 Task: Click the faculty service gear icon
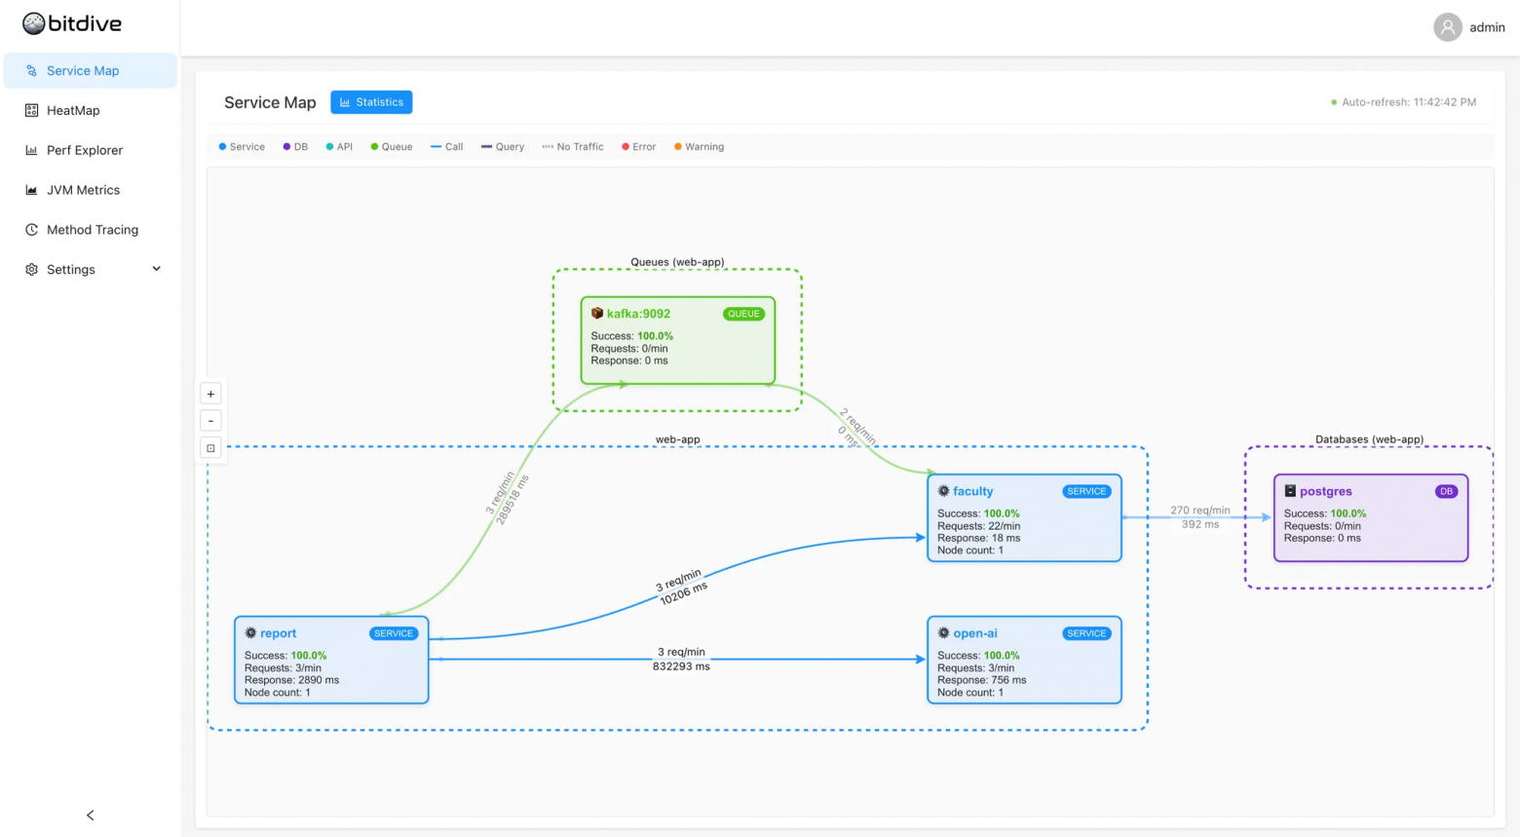(x=943, y=491)
